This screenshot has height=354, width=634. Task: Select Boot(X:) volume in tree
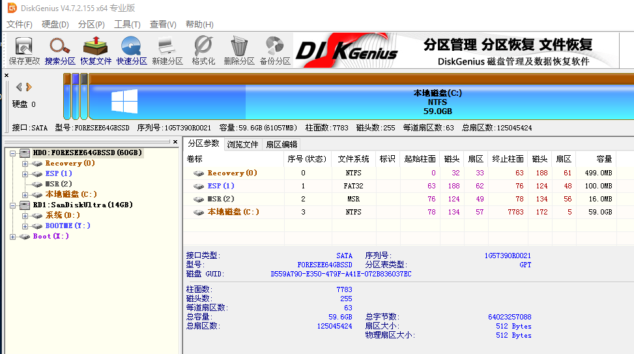[x=51, y=236]
